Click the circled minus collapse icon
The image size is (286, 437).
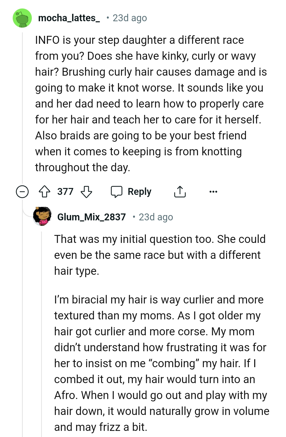click(22, 191)
